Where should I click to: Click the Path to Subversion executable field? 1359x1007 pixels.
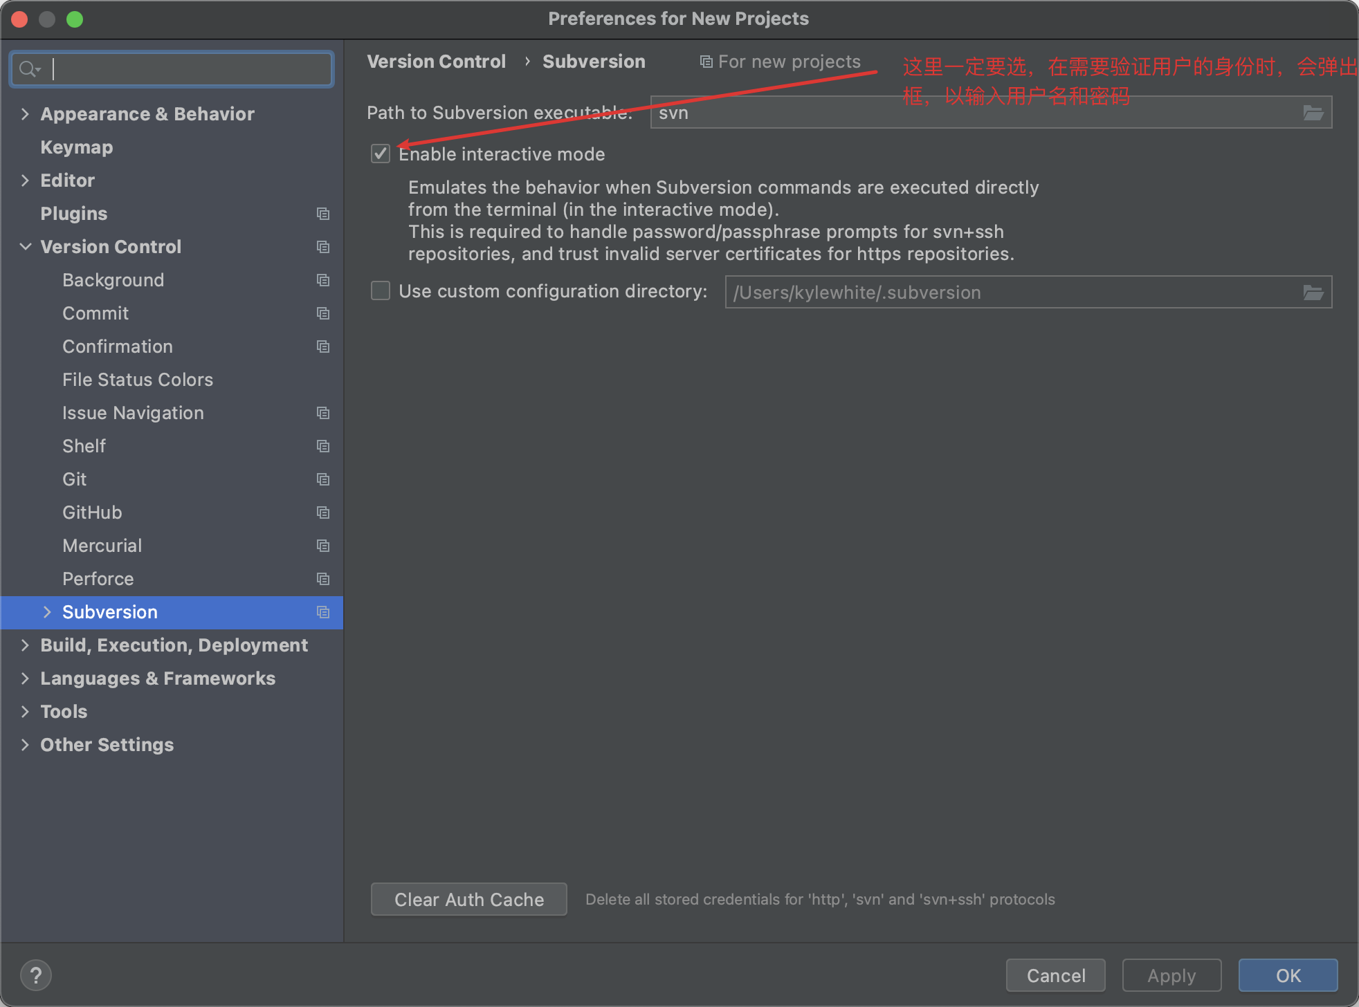(991, 113)
